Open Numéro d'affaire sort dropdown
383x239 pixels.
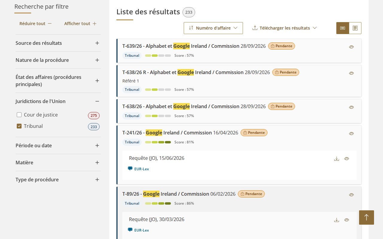pos(213,28)
